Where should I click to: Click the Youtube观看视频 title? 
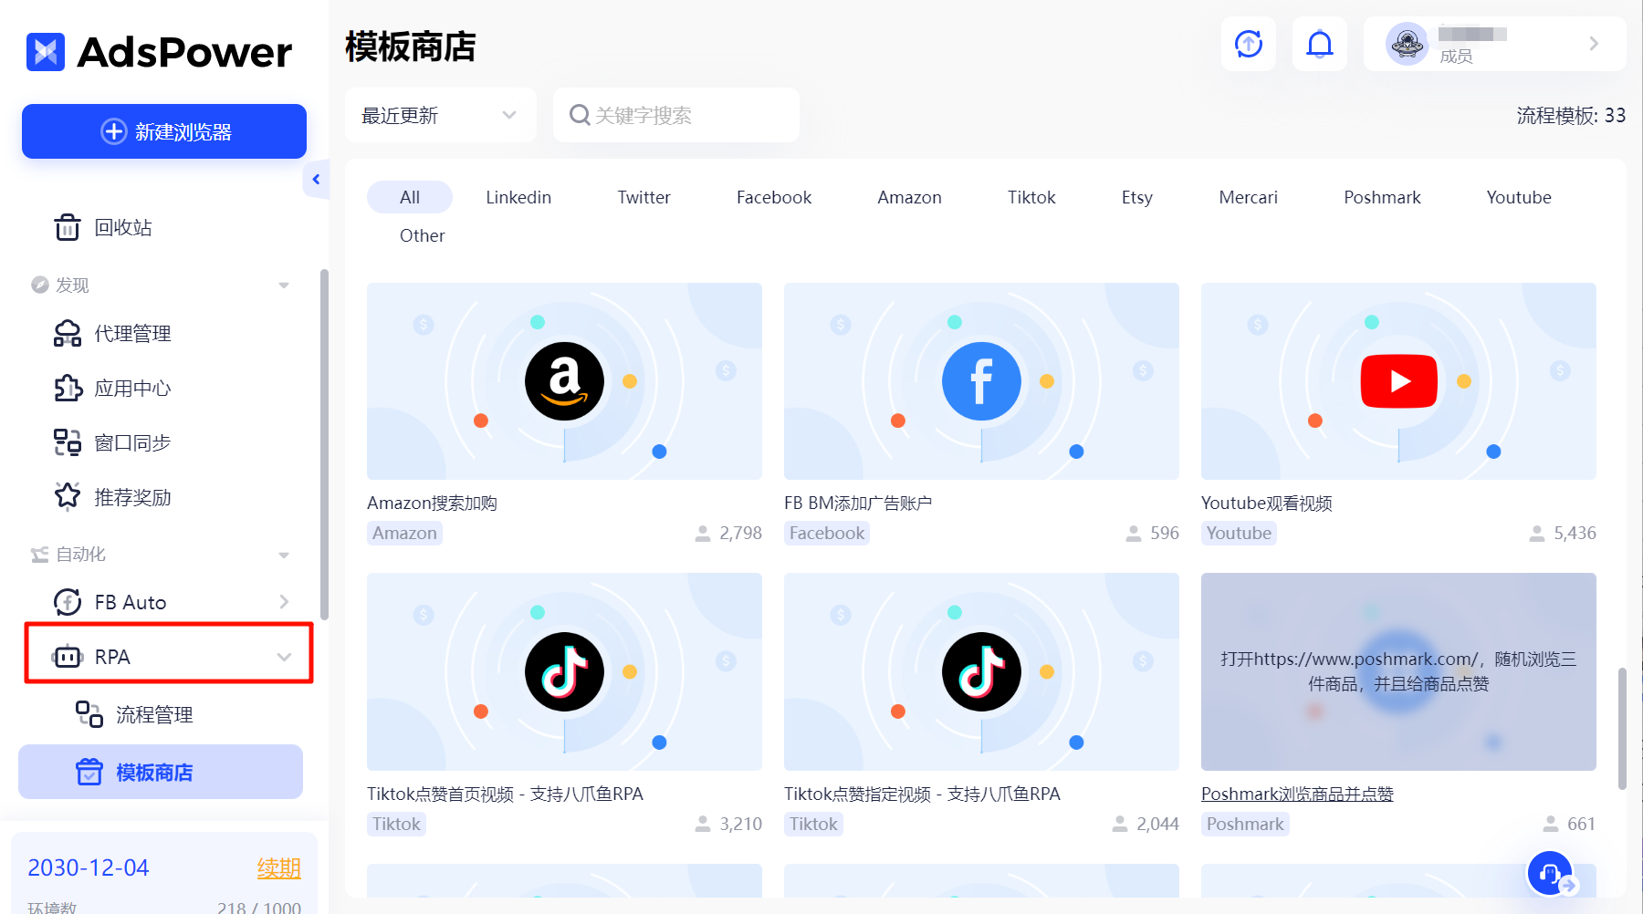[1267, 503]
